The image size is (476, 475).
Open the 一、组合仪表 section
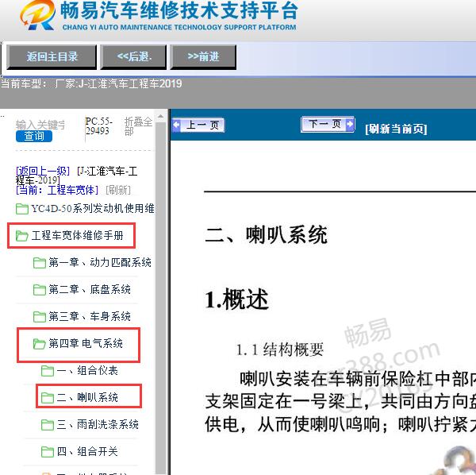pyautogui.click(x=87, y=371)
